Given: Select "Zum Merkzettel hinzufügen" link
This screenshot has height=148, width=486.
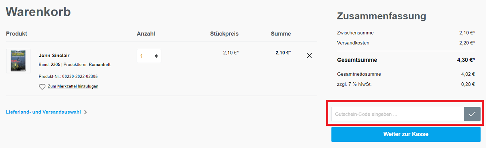Looking at the screenshot, I should click(73, 86).
